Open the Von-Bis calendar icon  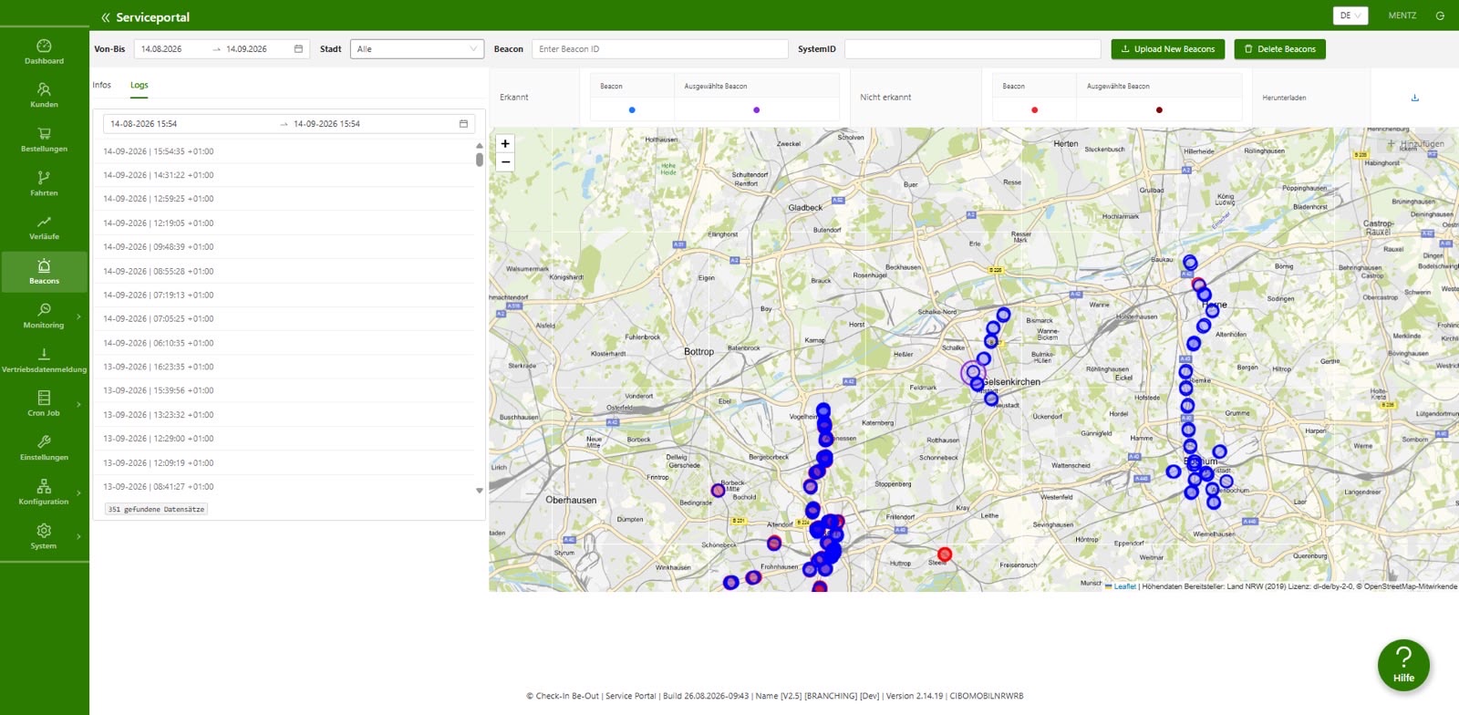(x=298, y=49)
